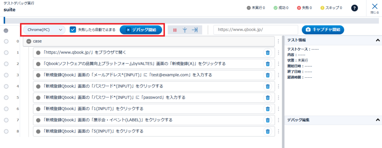Select the step clicking 展示会・イベント(LABEL)
382x148 pixels.
click(x=154, y=120)
